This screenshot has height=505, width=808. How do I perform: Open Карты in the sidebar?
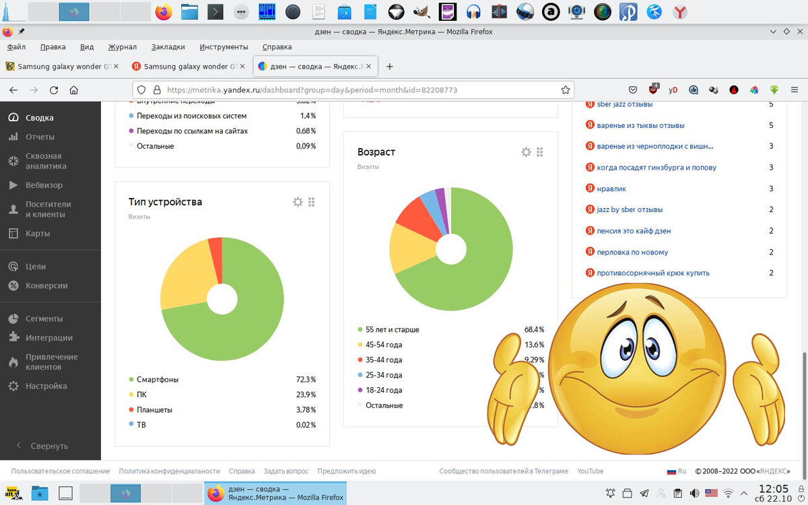click(38, 234)
